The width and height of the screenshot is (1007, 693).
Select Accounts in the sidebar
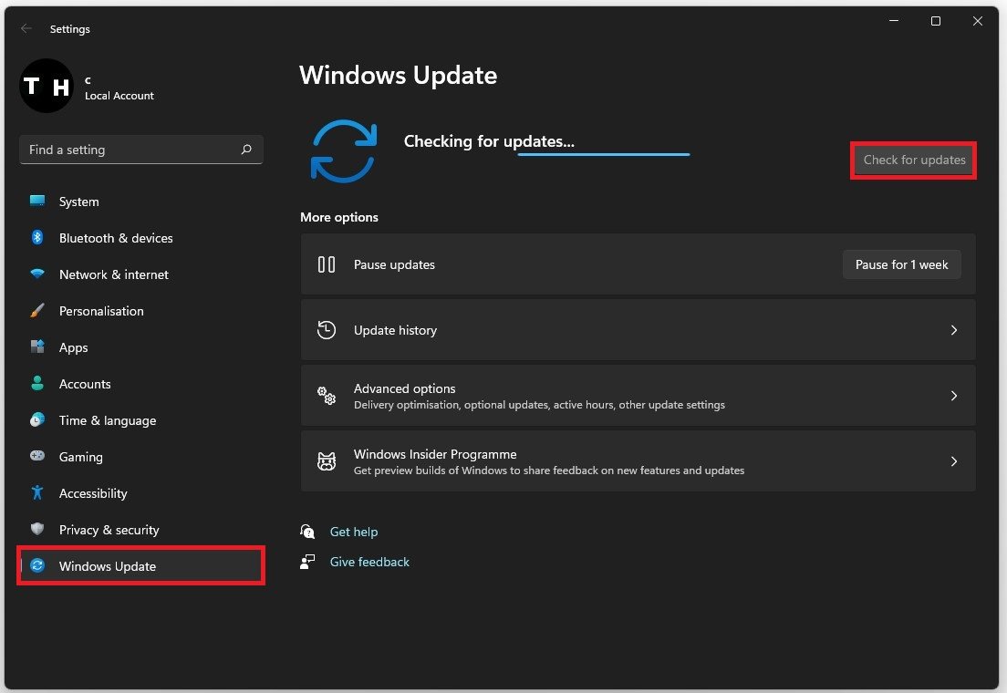point(140,384)
